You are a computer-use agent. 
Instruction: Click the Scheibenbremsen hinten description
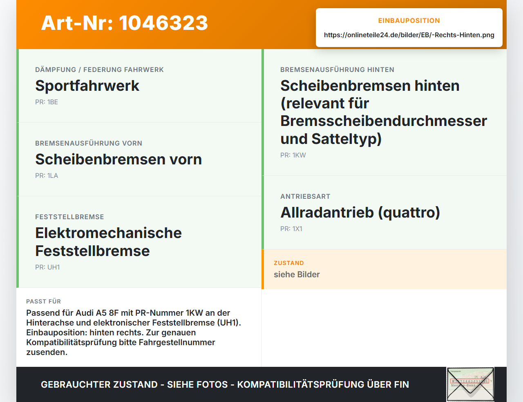pos(384,112)
